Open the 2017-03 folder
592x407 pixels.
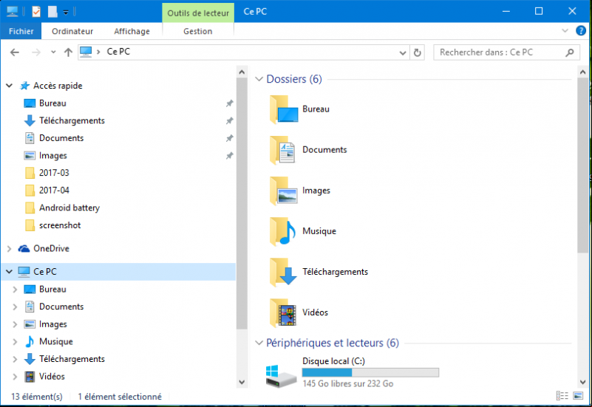point(54,173)
